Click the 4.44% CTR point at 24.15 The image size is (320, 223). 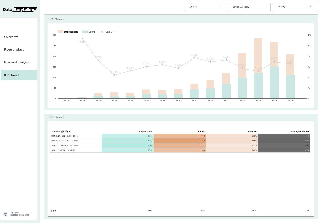[x=114, y=75]
